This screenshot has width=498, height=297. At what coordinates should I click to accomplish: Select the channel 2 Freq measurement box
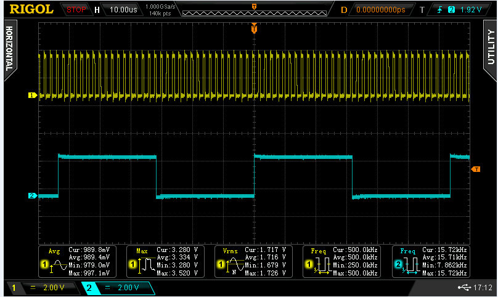coord(431,261)
